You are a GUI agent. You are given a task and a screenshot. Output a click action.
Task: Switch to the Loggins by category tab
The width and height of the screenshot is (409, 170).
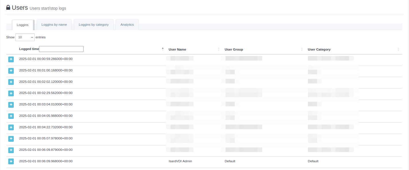click(x=94, y=25)
